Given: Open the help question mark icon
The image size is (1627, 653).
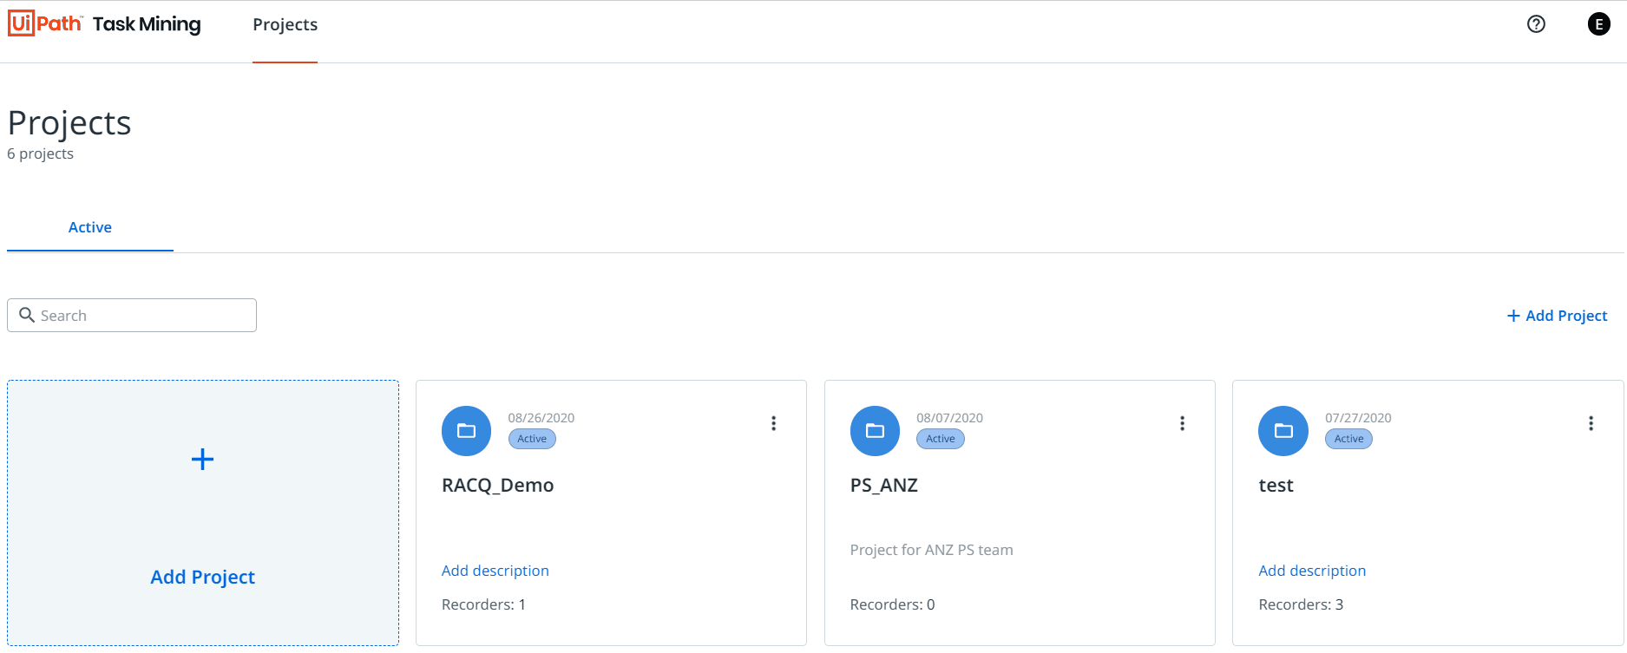Looking at the screenshot, I should pyautogui.click(x=1536, y=24).
